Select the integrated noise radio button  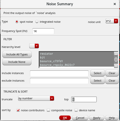point(37,22)
